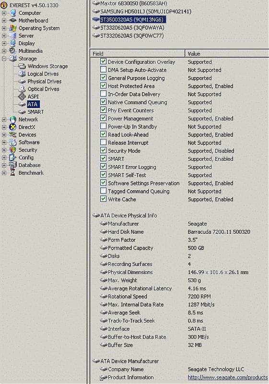This screenshot has height=384, width=269.
Task: Expand the Config tree node
Action: [x=4, y=157]
